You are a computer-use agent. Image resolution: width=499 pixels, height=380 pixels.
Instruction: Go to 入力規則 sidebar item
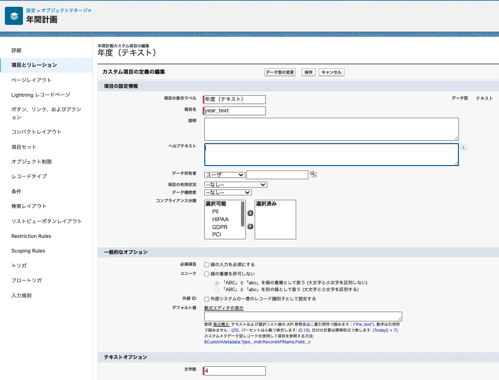pos(22,296)
